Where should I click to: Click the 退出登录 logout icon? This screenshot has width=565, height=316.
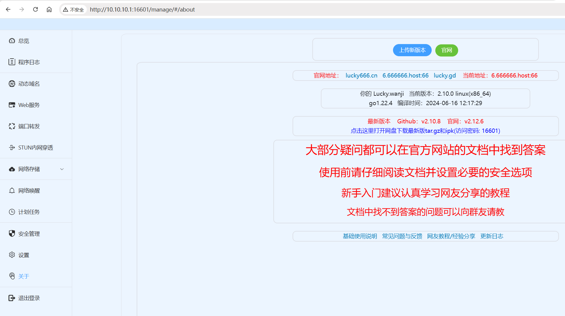click(12, 298)
